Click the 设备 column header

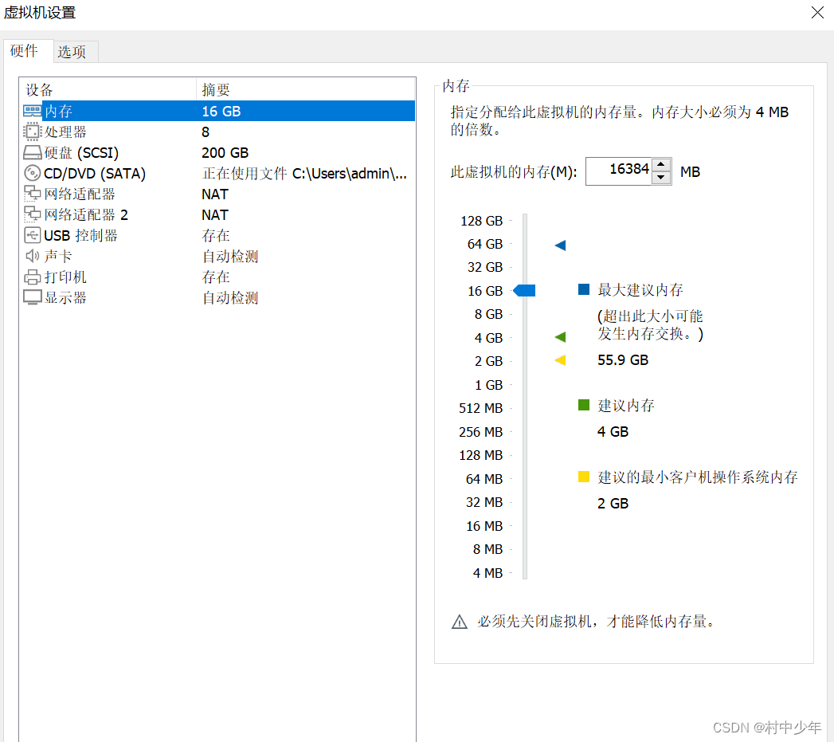[x=108, y=89]
